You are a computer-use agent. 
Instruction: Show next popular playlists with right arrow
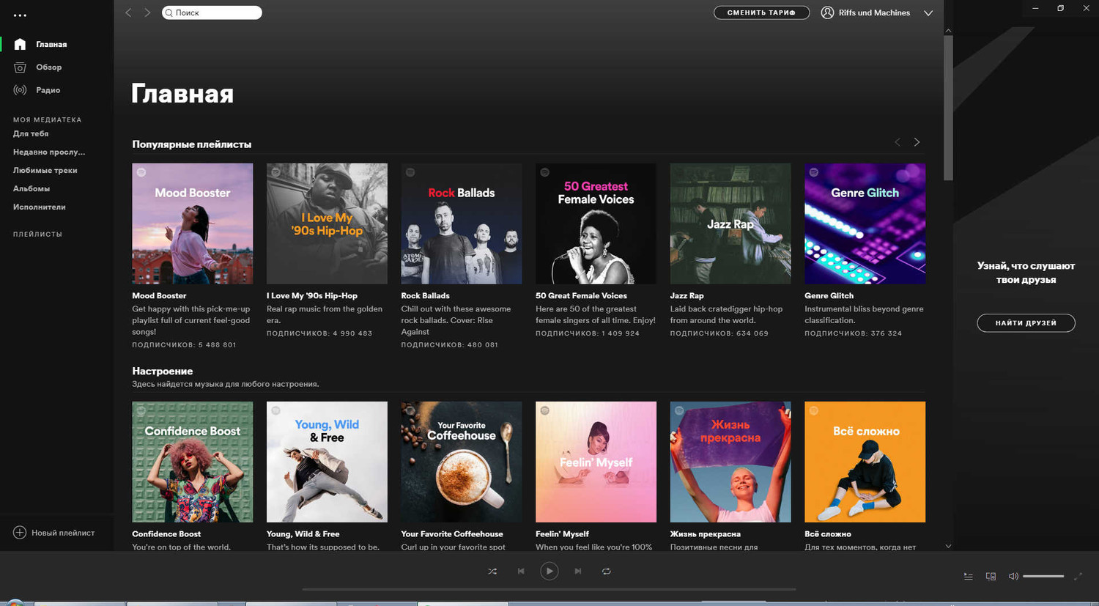tap(917, 142)
